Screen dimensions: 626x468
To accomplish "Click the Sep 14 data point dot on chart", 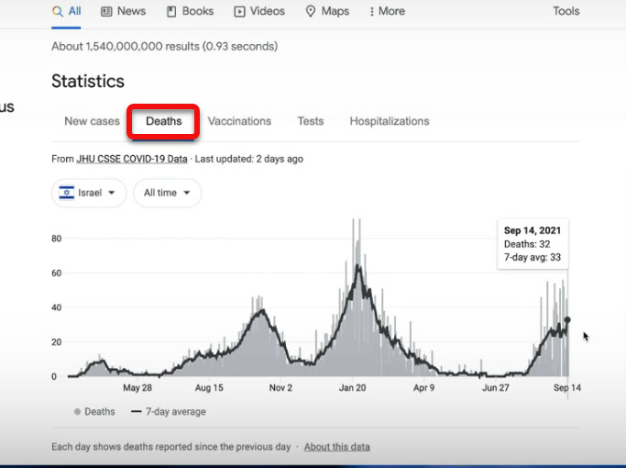I will point(567,319).
